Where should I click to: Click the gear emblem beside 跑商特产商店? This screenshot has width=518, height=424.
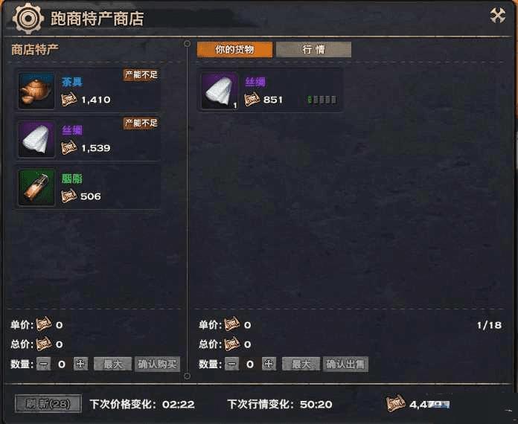pyautogui.click(x=28, y=18)
